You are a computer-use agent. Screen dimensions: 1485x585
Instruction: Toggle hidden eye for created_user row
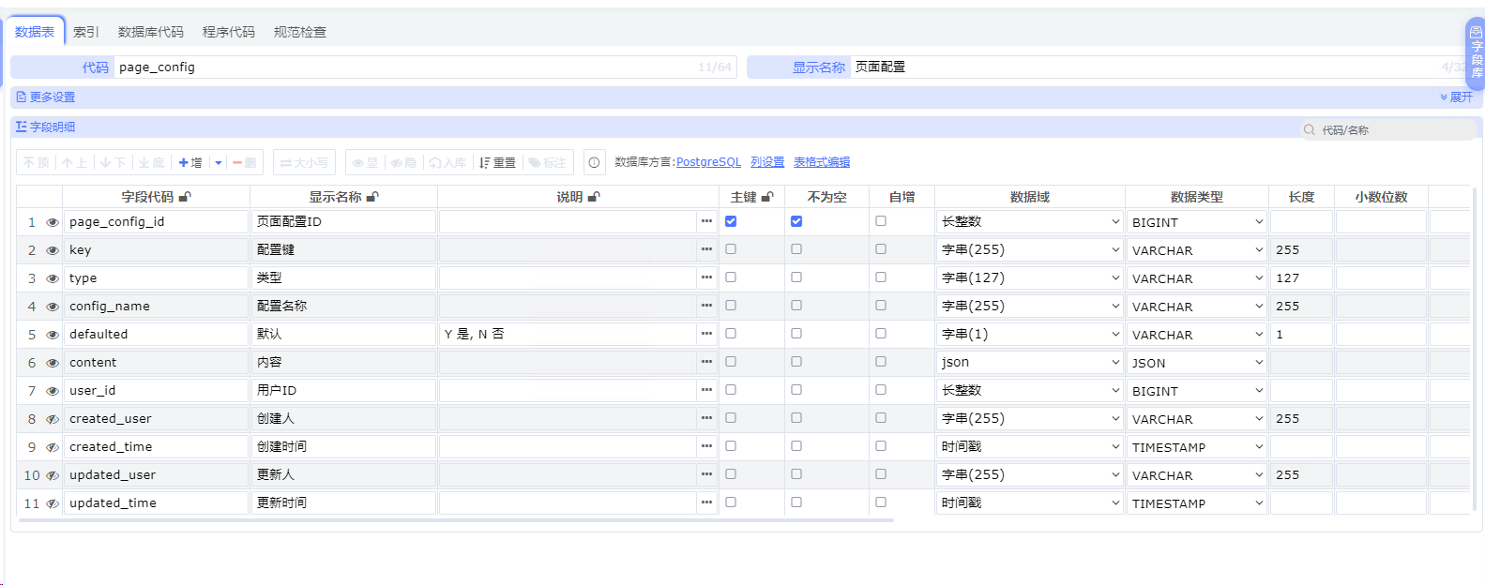click(x=53, y=419)
